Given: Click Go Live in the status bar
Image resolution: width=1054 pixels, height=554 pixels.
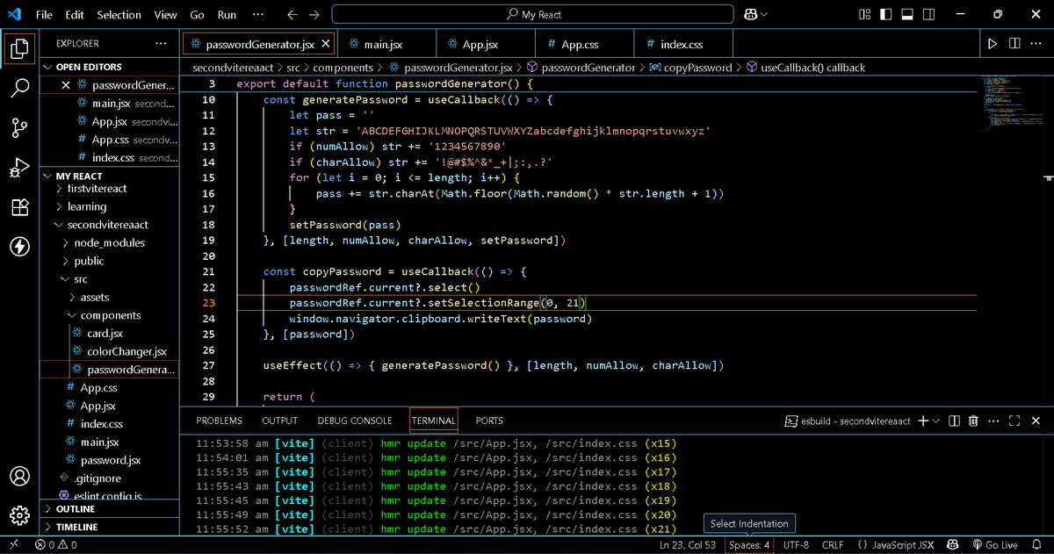Looking at the screenshot, I should tap(994, 545).
